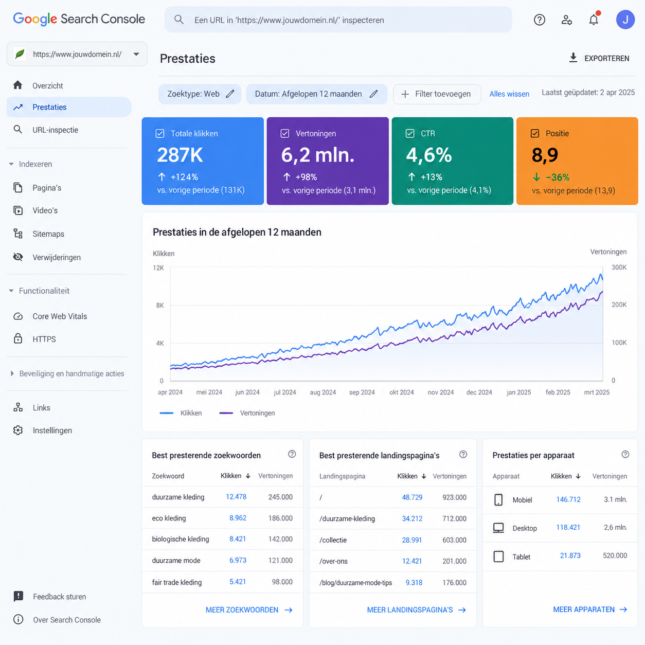Uncheck the Positie metric checkbox
Viewport: 645px width, 645px height.
pyautogui.click(x=535, y=133)
